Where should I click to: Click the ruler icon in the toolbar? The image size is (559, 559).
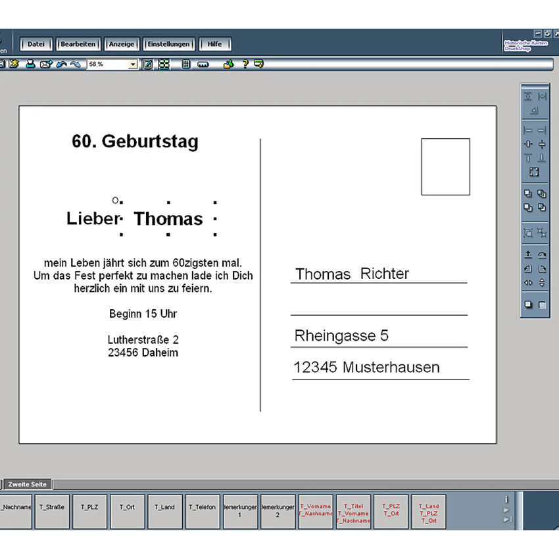pyautogui.click(x=203, y=64)
